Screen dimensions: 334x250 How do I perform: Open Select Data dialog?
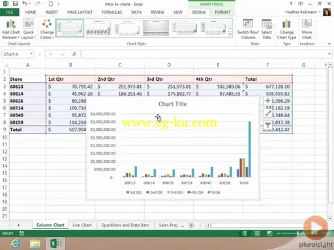267,29
